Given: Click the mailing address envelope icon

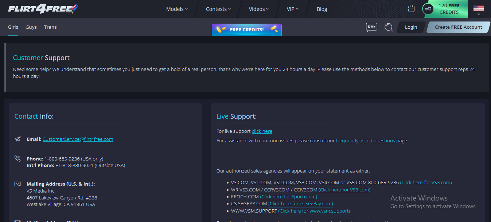Looking at the screenshot, I should pos(17,184).
